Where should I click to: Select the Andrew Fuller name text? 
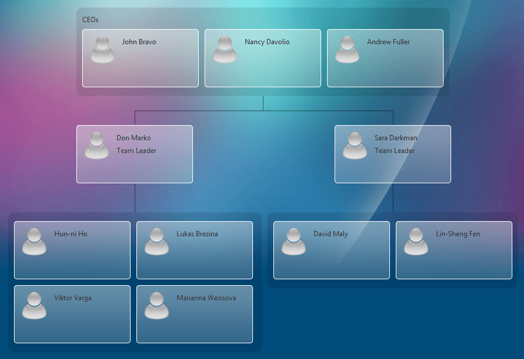[388, 42]
